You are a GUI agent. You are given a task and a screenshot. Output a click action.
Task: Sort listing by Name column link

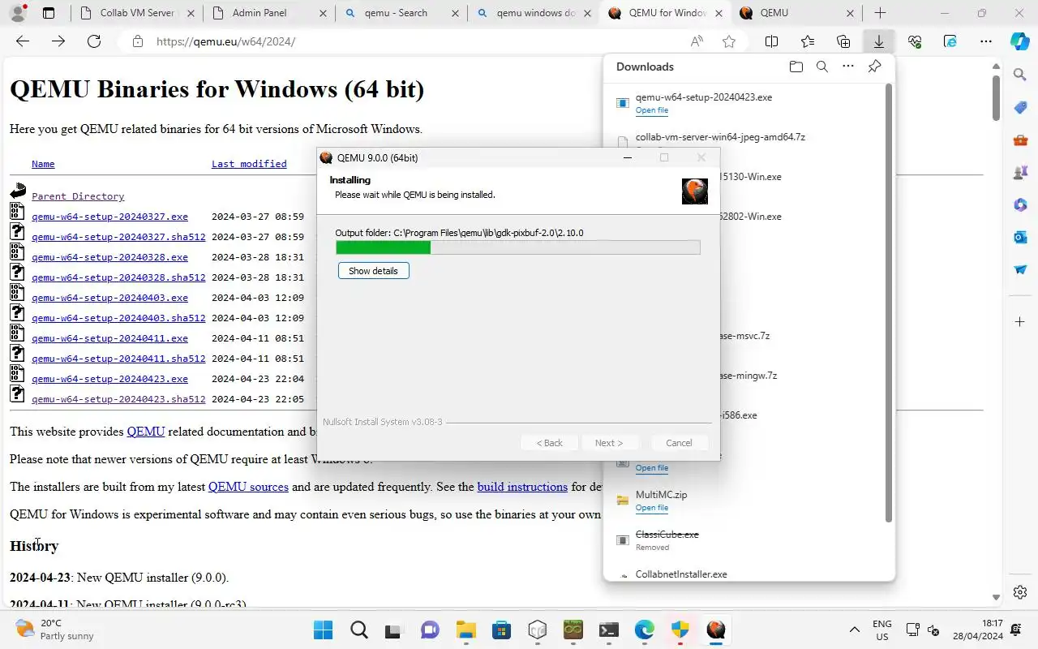pos(43,164)
